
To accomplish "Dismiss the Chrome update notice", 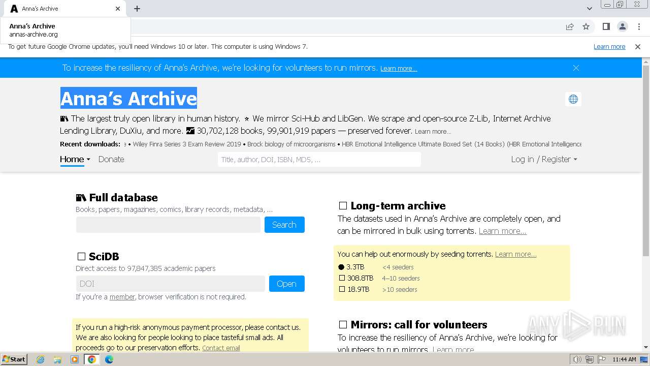I will click(x=638, y=47).
